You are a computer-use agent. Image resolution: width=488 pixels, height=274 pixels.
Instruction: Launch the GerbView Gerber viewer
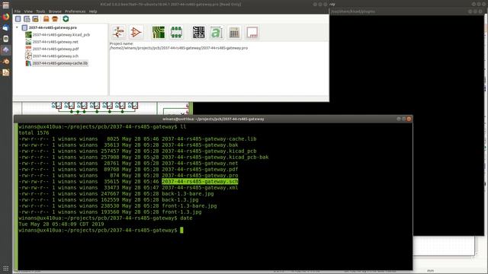pos(198,32)
